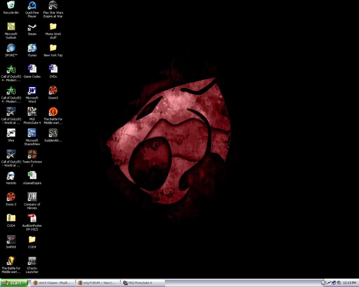Open the New York Trip folder
This screenshot has height=287, width=359.
click(x=53, y=48)
